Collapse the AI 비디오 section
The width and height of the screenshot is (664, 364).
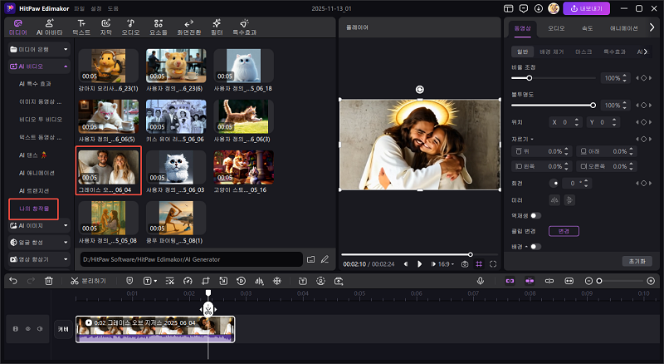[39, 66]
